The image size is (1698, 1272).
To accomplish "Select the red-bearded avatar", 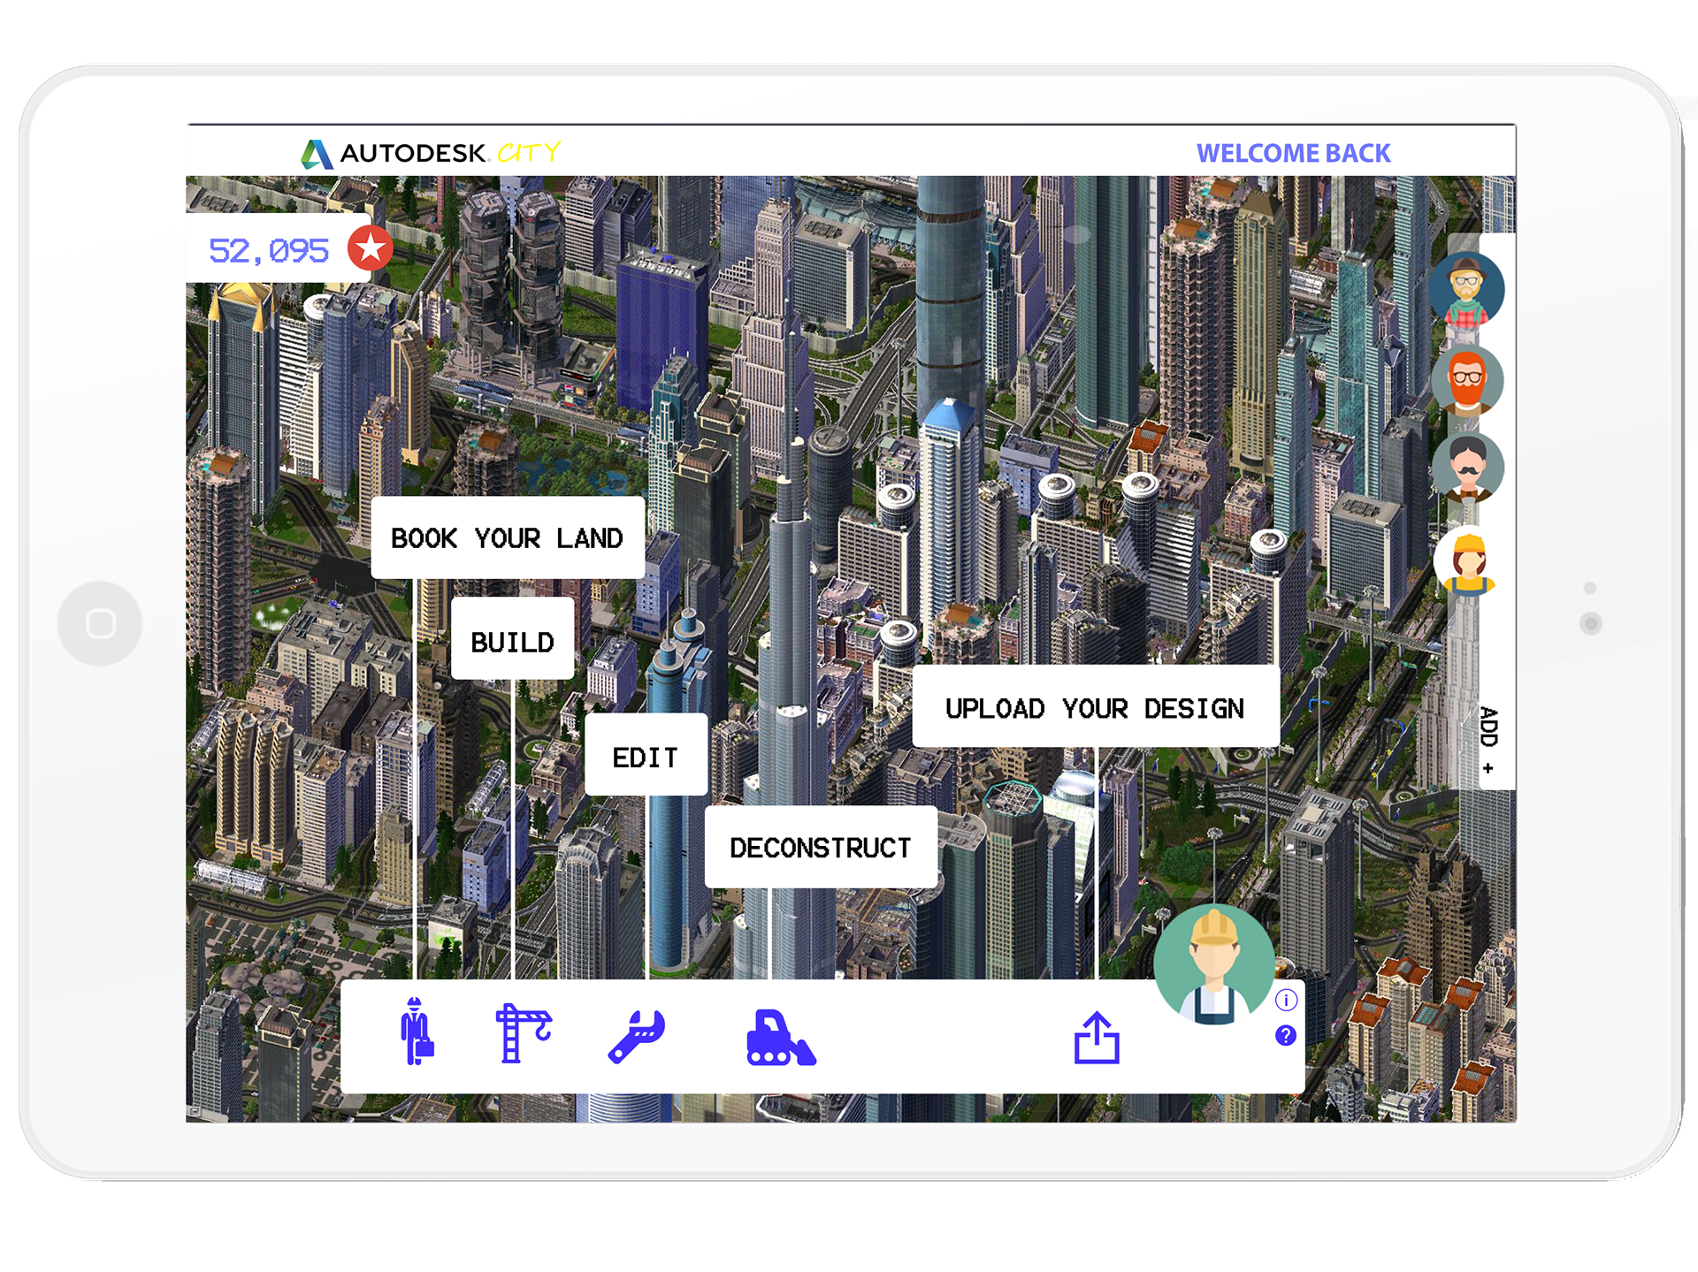I will [x=1467, y=380].
